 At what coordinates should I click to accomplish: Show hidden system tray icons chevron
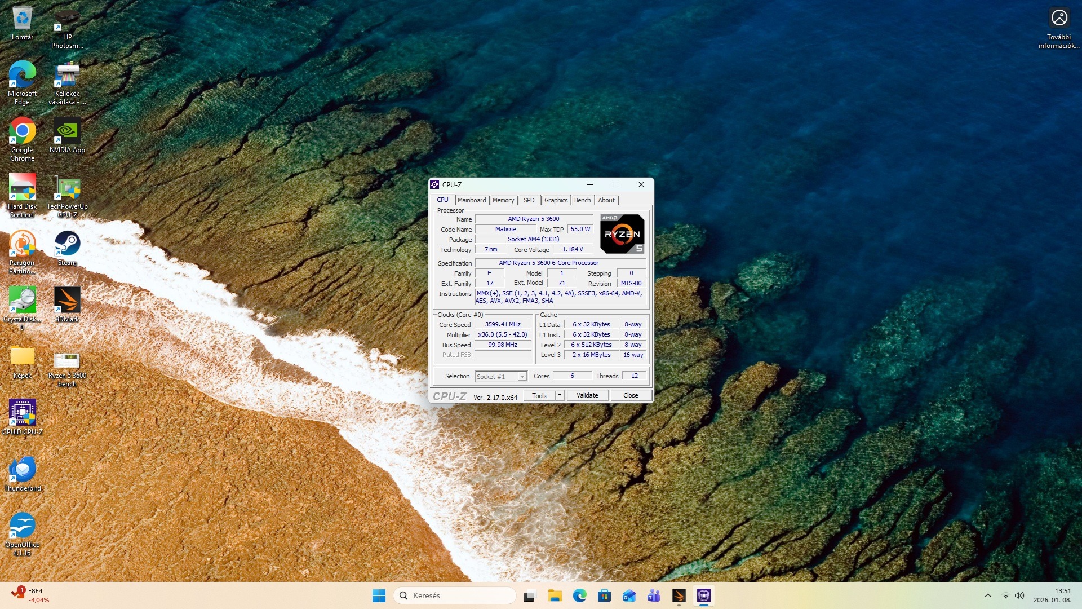(x=987, y=595)
